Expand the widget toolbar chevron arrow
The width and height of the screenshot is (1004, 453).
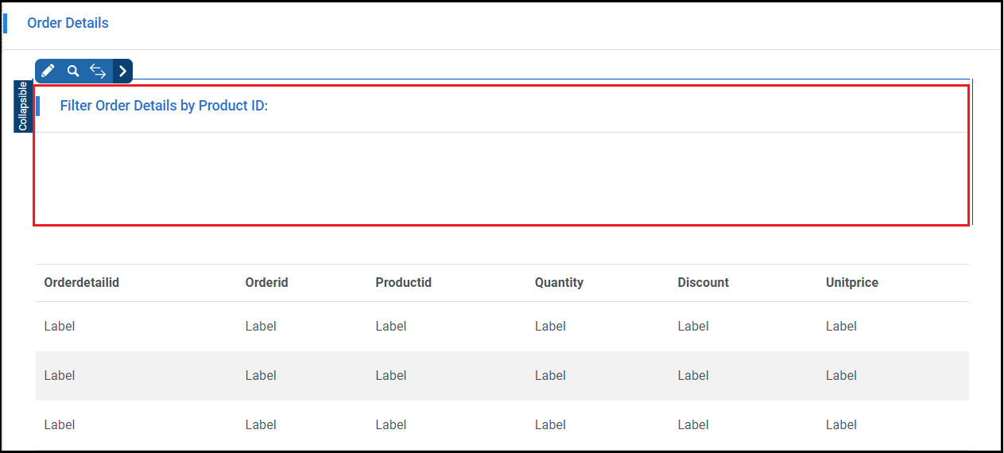122,71
